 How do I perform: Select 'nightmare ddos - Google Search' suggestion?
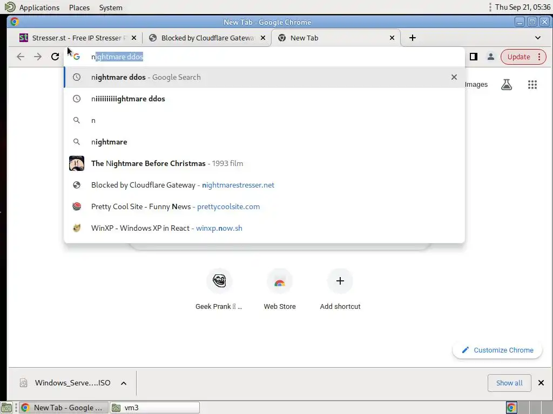point(264,77)
